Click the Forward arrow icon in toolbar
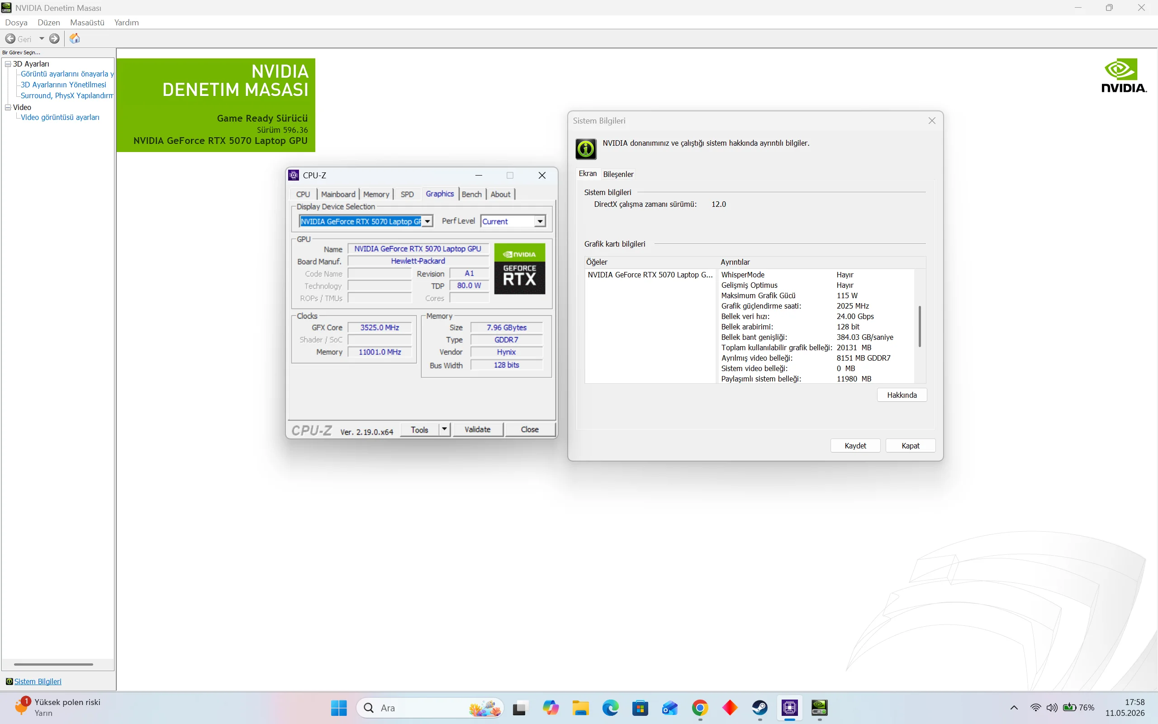 click(55, 39)
